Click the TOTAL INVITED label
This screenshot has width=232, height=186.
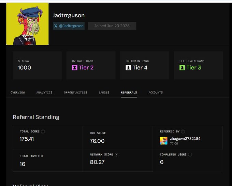click(31, 156)
